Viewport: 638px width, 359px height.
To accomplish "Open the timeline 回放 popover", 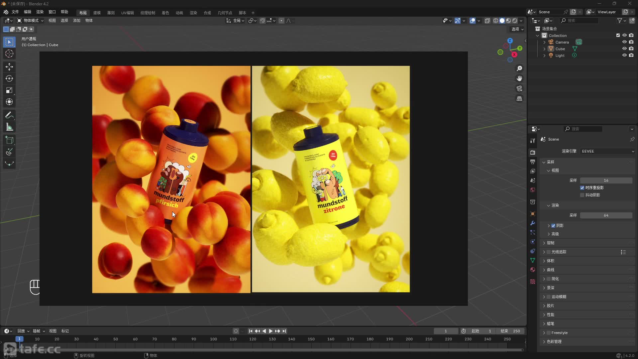I will (23, 331).
